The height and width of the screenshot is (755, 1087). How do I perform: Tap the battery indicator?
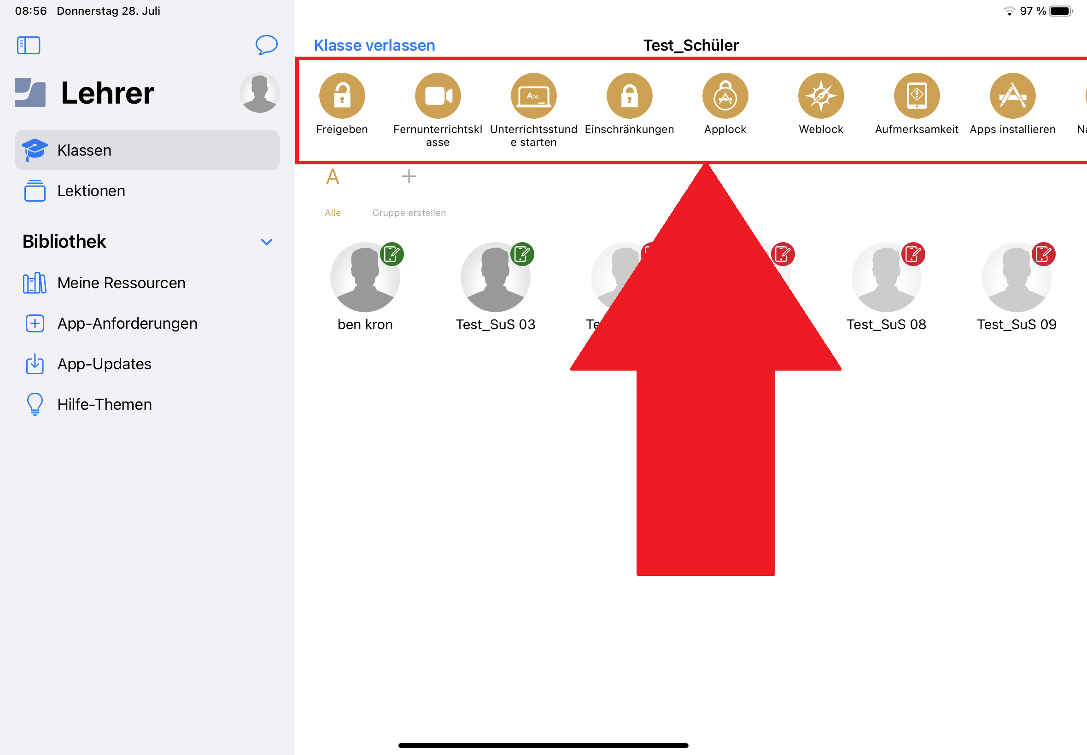(x=1061, y=11)
